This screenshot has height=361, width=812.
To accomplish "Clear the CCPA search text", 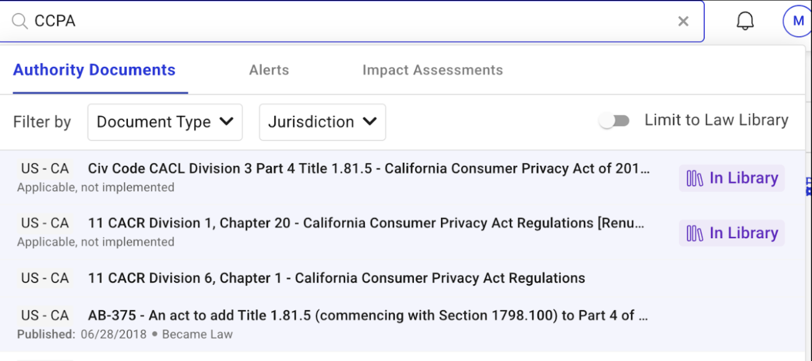I will 683,21.
